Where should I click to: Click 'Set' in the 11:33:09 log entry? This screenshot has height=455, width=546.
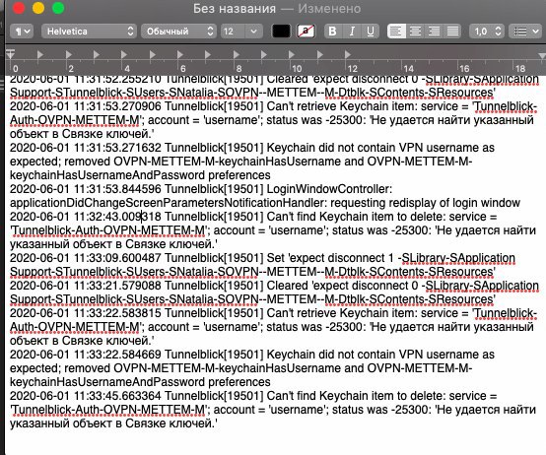click(276, 258)
